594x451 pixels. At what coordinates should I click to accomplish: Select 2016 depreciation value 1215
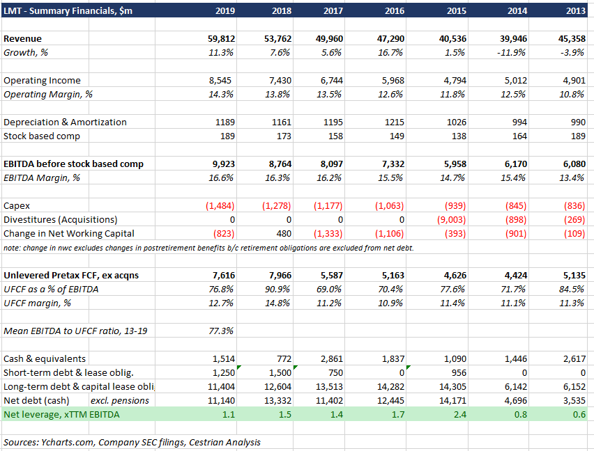coord(395,122)
